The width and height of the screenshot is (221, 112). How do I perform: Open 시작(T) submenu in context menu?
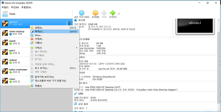tap(54, 48)
